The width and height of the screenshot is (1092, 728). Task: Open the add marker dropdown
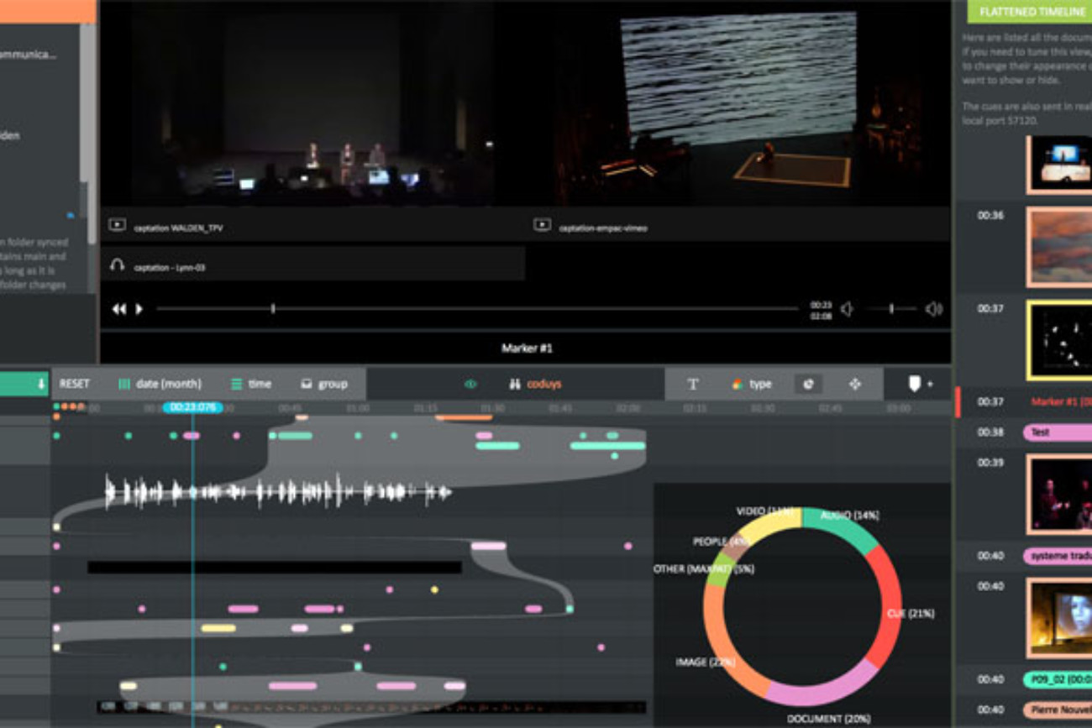click(919, 384)
